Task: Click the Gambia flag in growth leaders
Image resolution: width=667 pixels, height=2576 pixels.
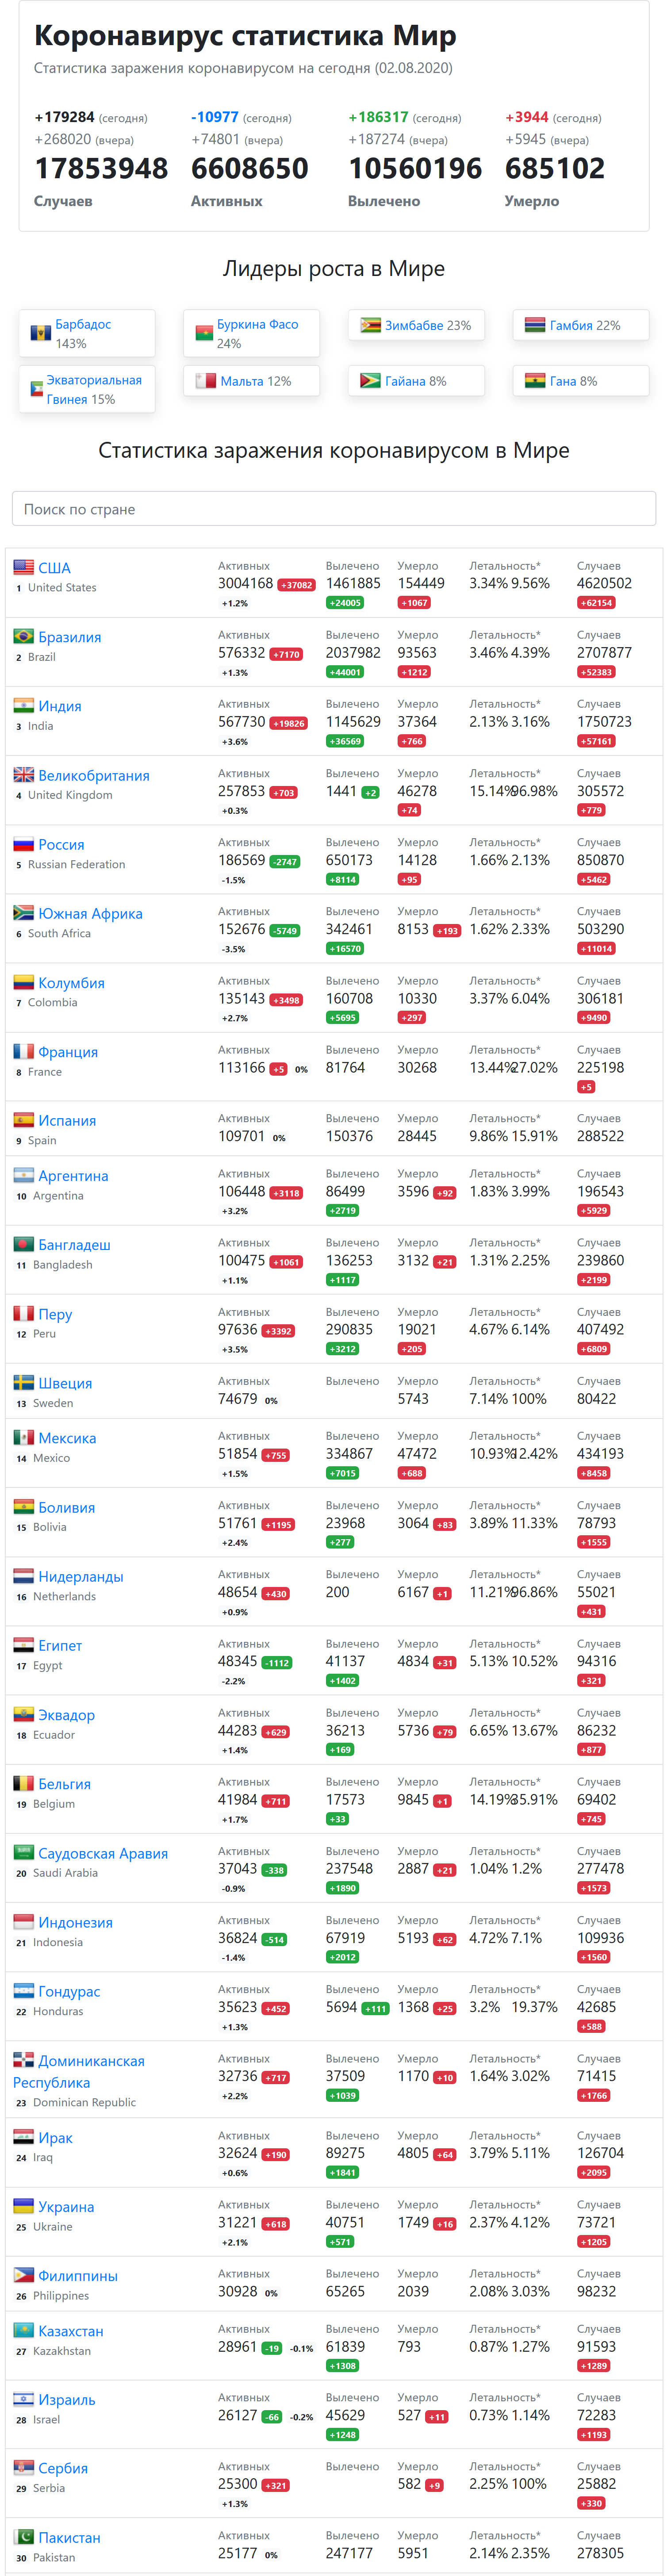Action: pos(535,325)
